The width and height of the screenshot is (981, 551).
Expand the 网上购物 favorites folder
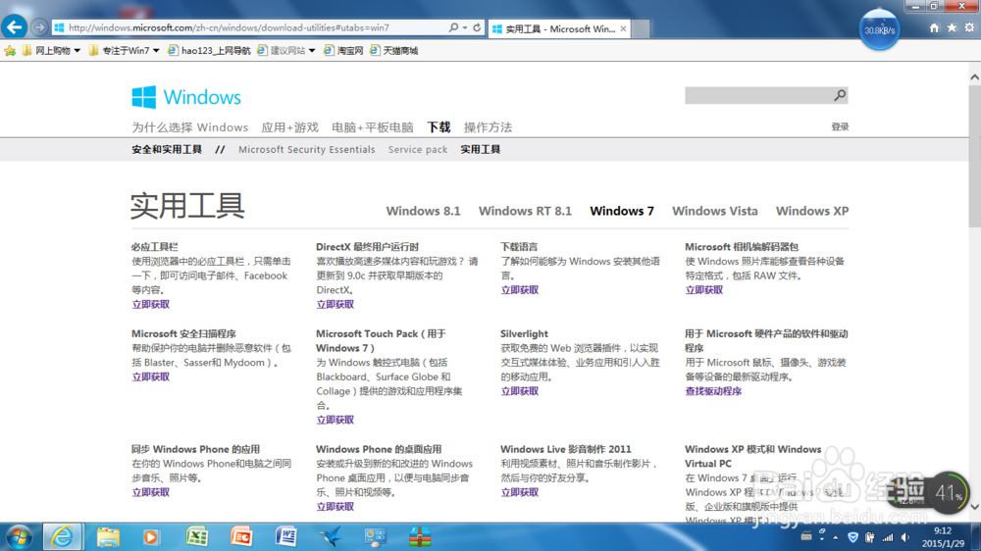(51, 51)
